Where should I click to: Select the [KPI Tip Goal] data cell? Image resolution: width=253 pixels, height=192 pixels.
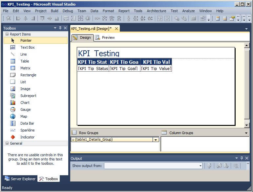[124, 68]
